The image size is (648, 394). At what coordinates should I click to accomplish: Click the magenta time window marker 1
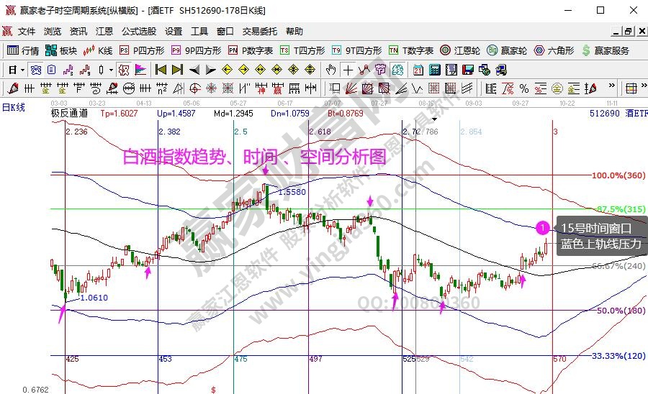542,228
